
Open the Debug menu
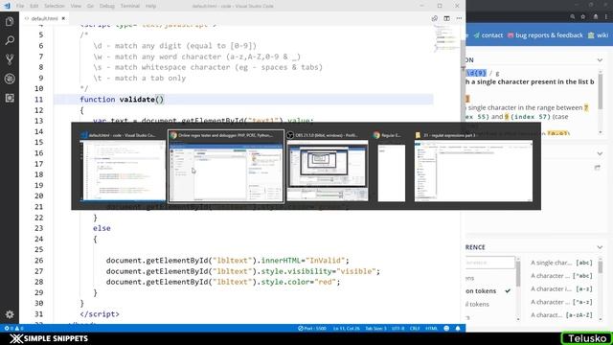(106, 6)
